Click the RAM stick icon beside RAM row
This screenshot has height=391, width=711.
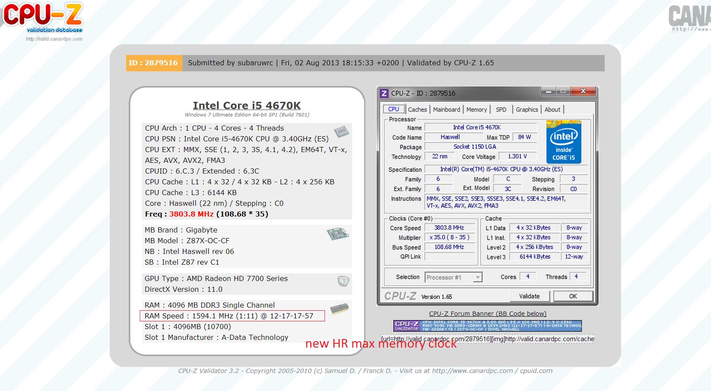point(340,308)
